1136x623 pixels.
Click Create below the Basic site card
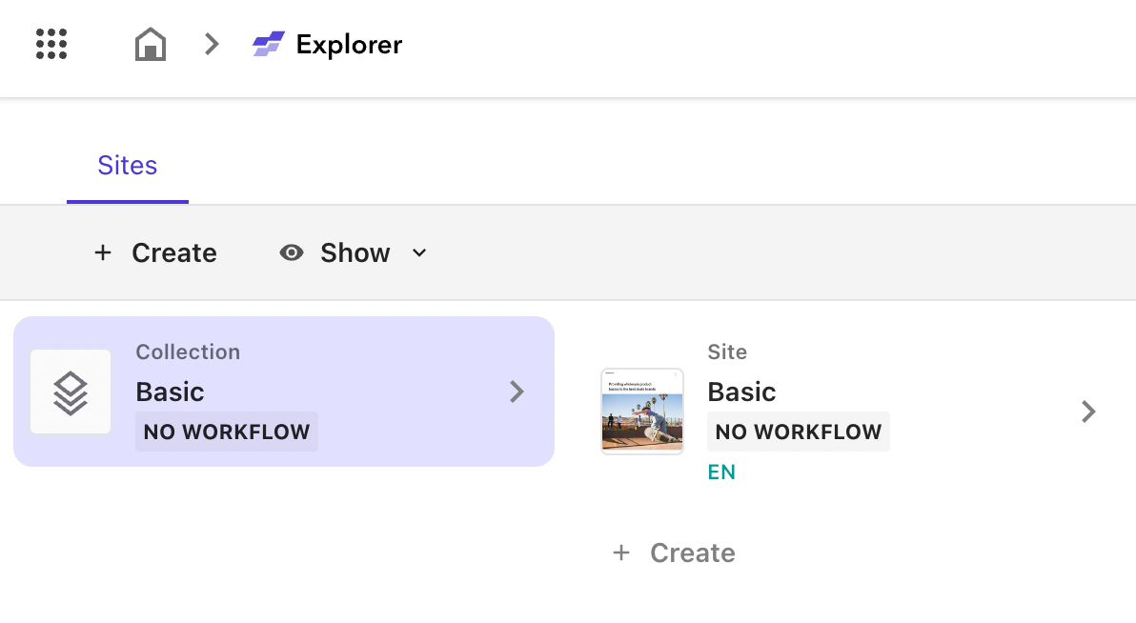tap(692, 553)
